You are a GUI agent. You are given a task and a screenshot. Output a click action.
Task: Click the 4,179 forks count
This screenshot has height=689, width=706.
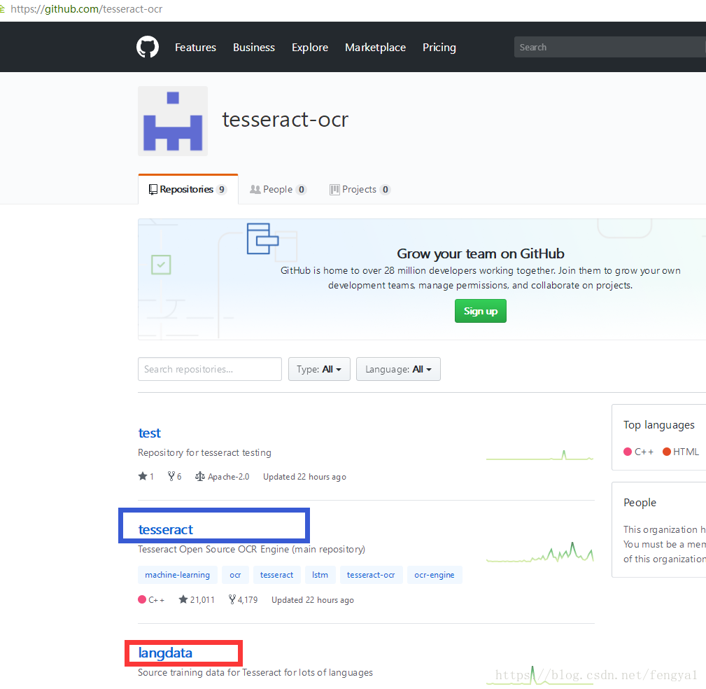(x=248, y=600)
